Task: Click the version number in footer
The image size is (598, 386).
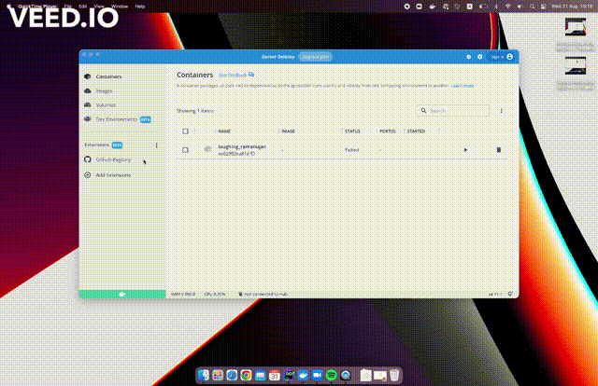Action: pyautogui.click(x=495, y=294)
